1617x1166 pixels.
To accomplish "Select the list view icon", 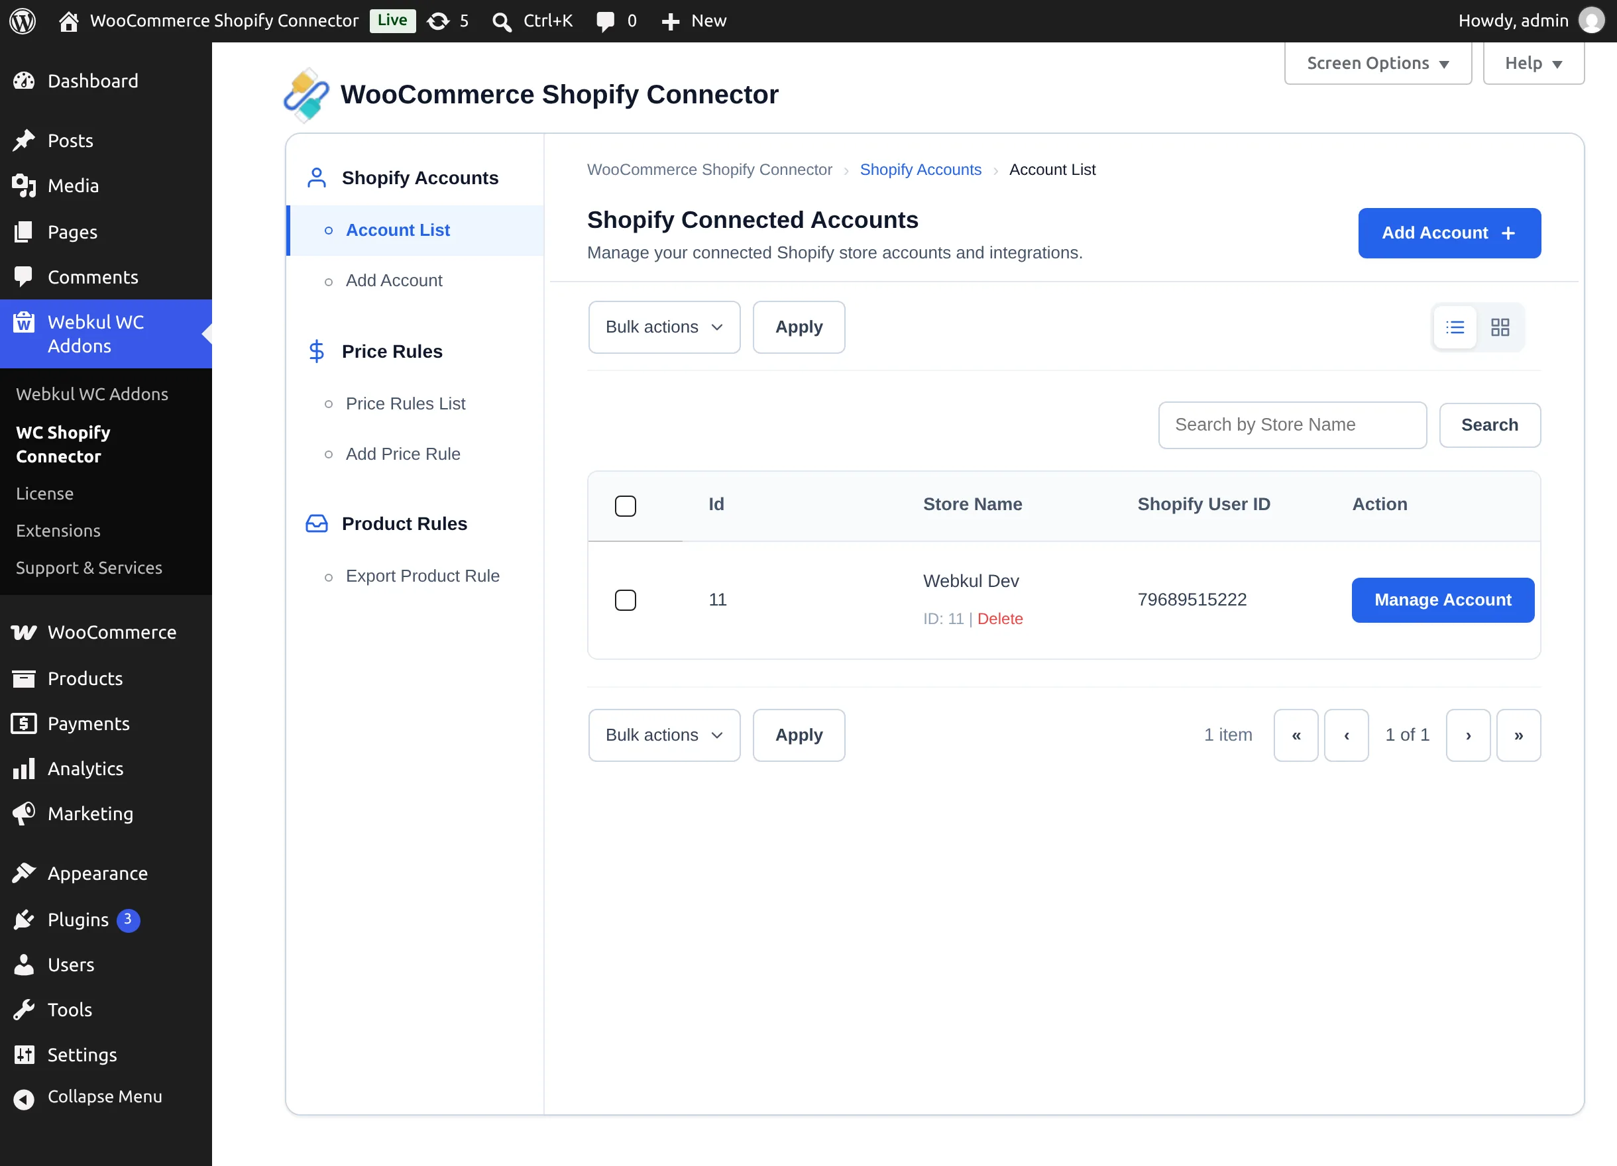I will click(x=1455, y=327).
